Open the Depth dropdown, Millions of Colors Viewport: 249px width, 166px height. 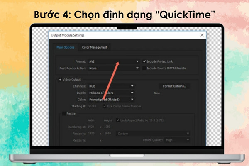[x=111, y=93]
